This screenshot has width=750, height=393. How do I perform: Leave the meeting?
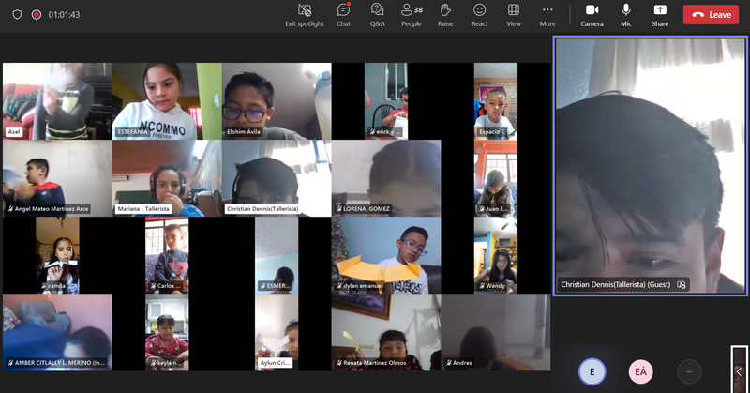pos(712,15)
